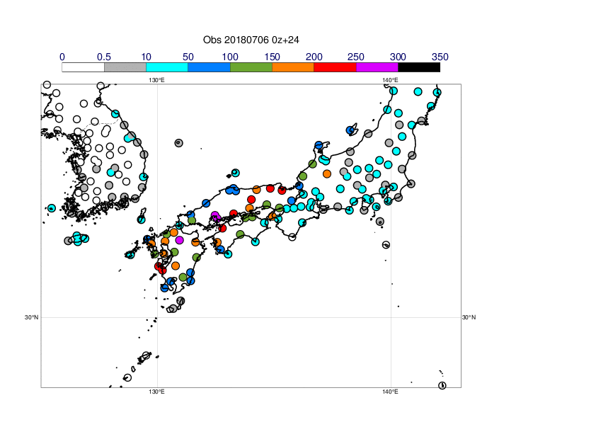Click the white 0–0.5 legend color segment
The height and width of the screenshot is (422, 596).
pyautogui.click(x=84, y=67)
